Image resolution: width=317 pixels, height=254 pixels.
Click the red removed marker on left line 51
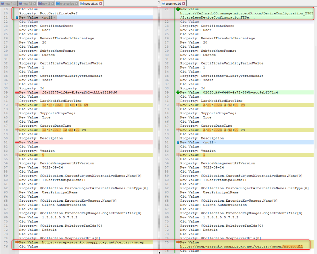point(17,142)
